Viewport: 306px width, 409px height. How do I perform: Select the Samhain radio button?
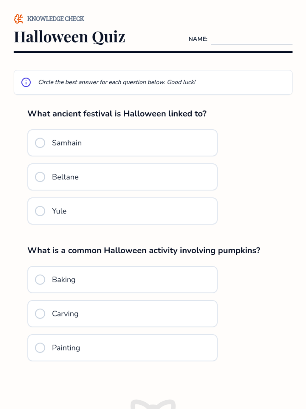(x=40, y=143)
